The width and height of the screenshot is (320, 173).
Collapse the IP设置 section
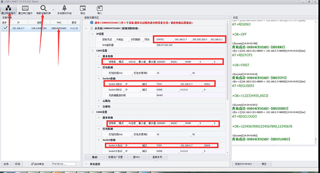tap(93, 34)
